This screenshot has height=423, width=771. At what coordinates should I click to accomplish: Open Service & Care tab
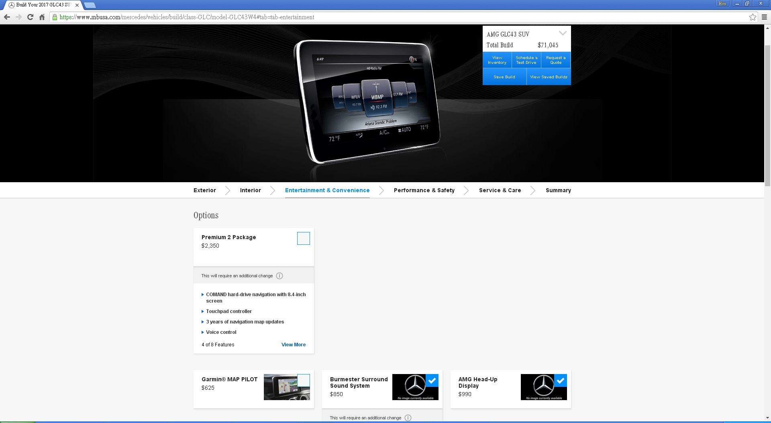[x=500, y=190]
